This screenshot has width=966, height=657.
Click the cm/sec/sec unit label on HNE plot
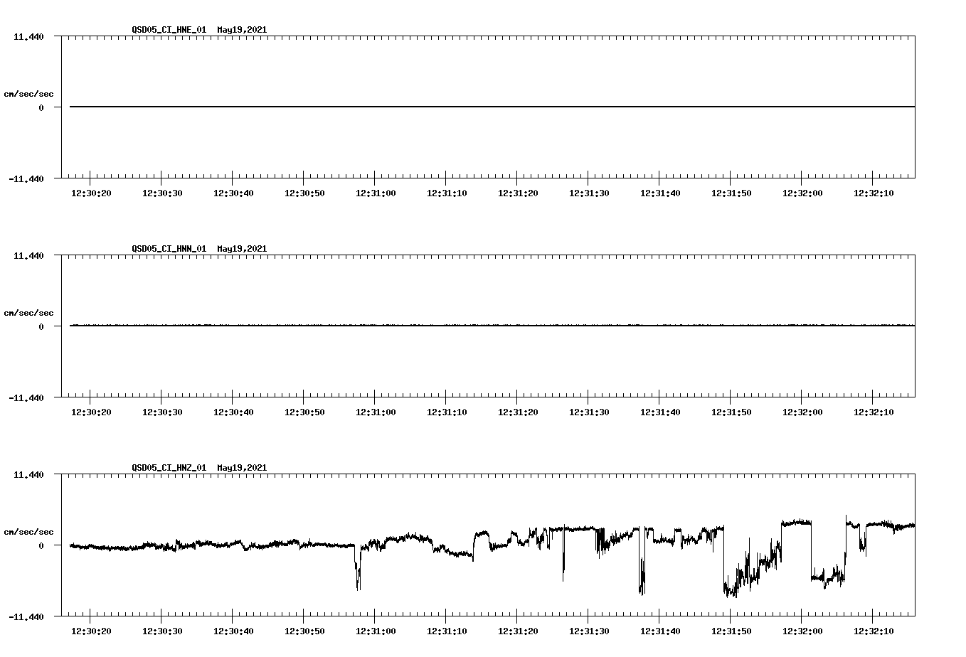[29, 93]
